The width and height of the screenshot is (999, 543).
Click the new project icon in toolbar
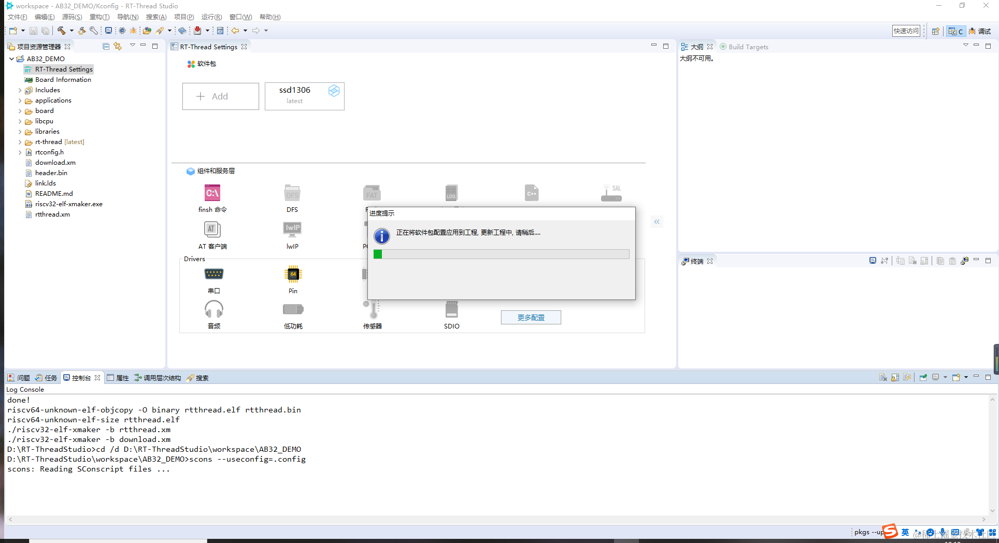pyautogui.click(x=13, y=31)
